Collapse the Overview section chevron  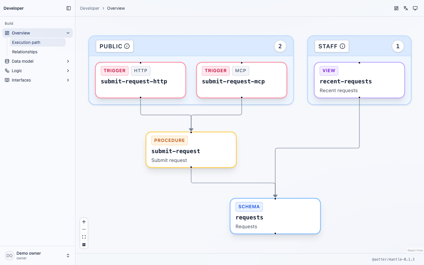click(68, 33)
